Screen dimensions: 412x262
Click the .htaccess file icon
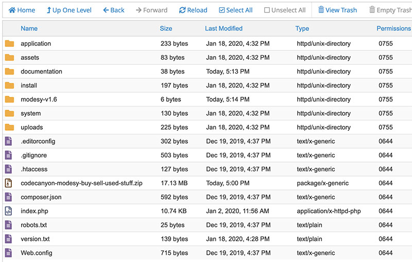[x=8, y=169]
